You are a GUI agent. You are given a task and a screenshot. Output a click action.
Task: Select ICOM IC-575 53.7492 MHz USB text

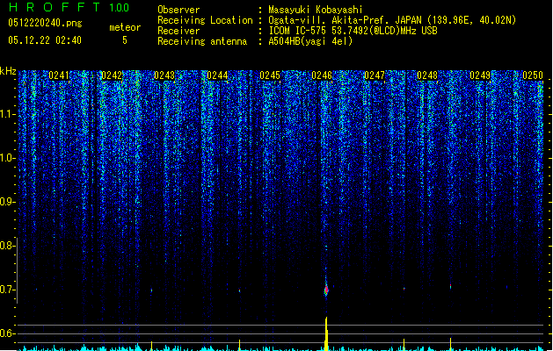tap(353, 31)
